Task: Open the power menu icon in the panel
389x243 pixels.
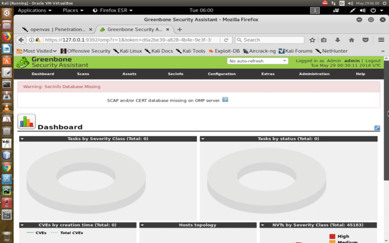Action: click(x=373, y=10)
